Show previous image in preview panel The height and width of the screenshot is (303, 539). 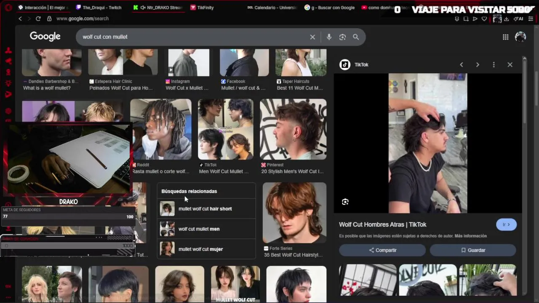pos(462,65)
